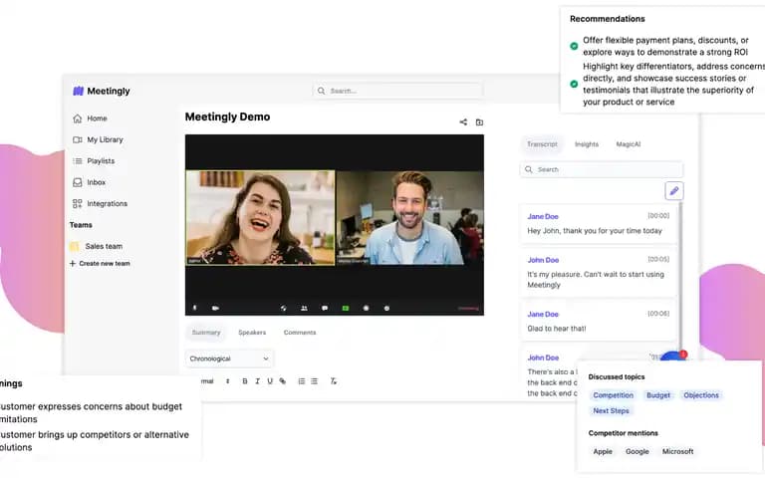Image resolution: width=765 pixels, height=478 pixels.
Task: Click the man's video tile
Action: [409, 217]
